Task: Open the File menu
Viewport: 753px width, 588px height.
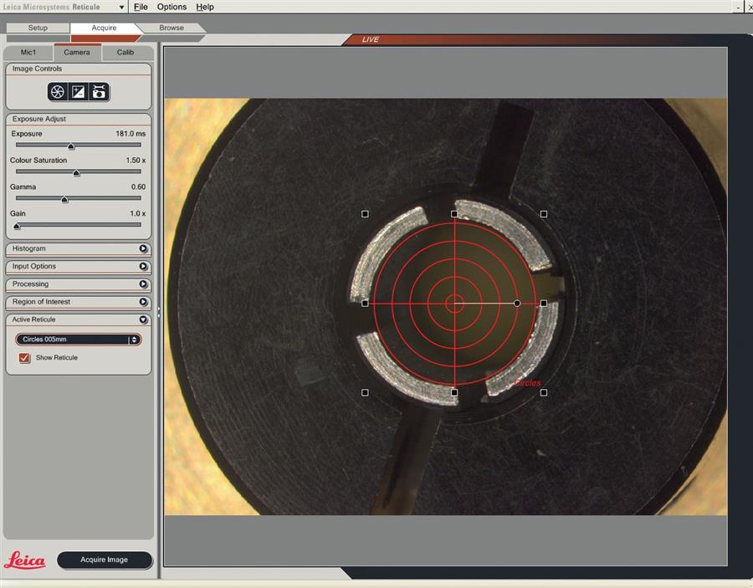Action: pos(141,7)
